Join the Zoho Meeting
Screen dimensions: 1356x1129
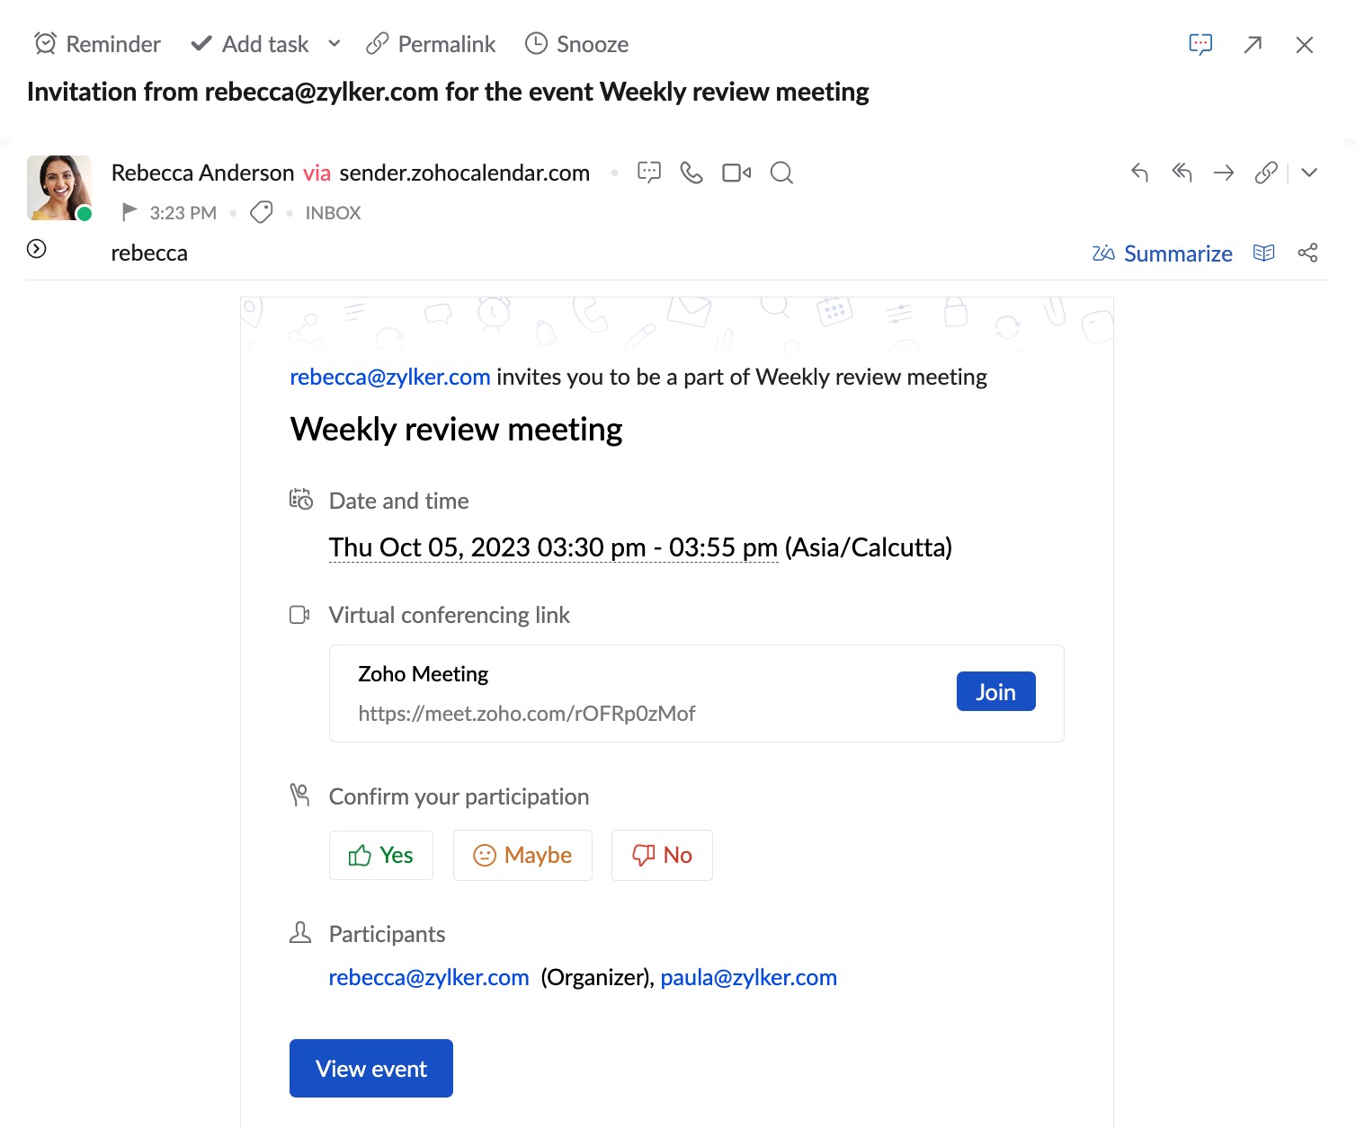(995, 691)
